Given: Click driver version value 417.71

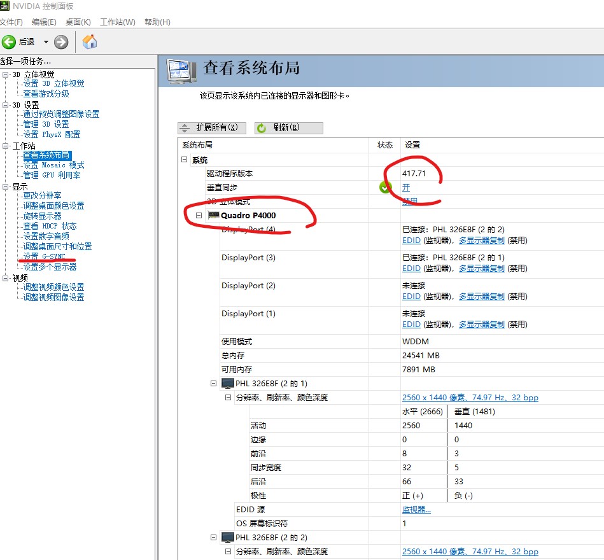Looking at the screenshot, I should 414,173.
